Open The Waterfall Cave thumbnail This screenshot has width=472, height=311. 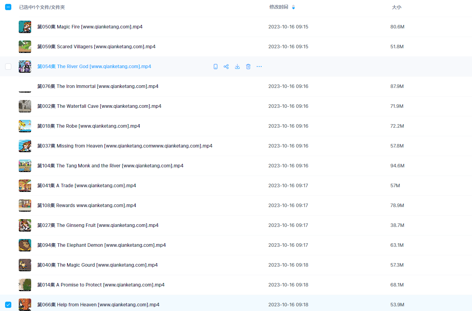pyautogui.click(x=25, y=106)
